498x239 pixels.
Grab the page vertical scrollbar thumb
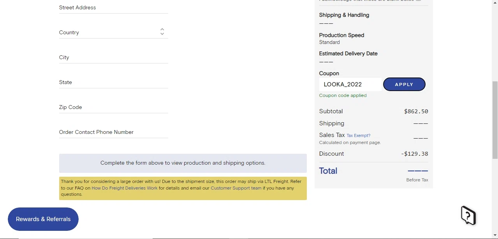(495, 120)
